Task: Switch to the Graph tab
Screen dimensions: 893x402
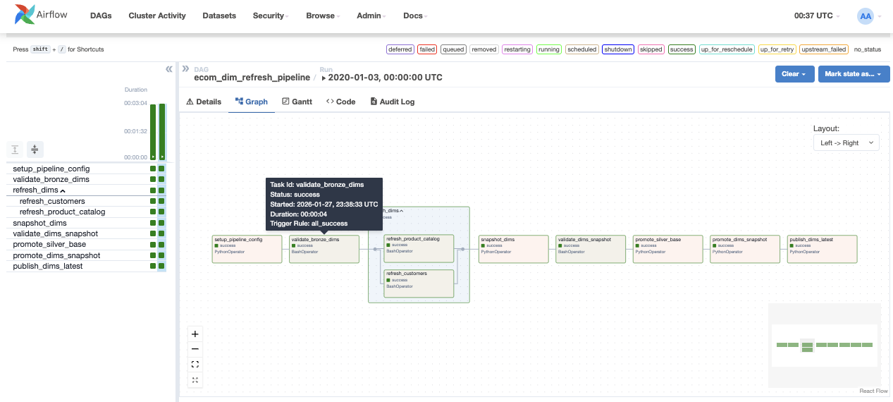Action: pos(252,102)
